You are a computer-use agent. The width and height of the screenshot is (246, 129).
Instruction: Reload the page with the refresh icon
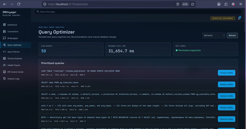click(19, 4)
